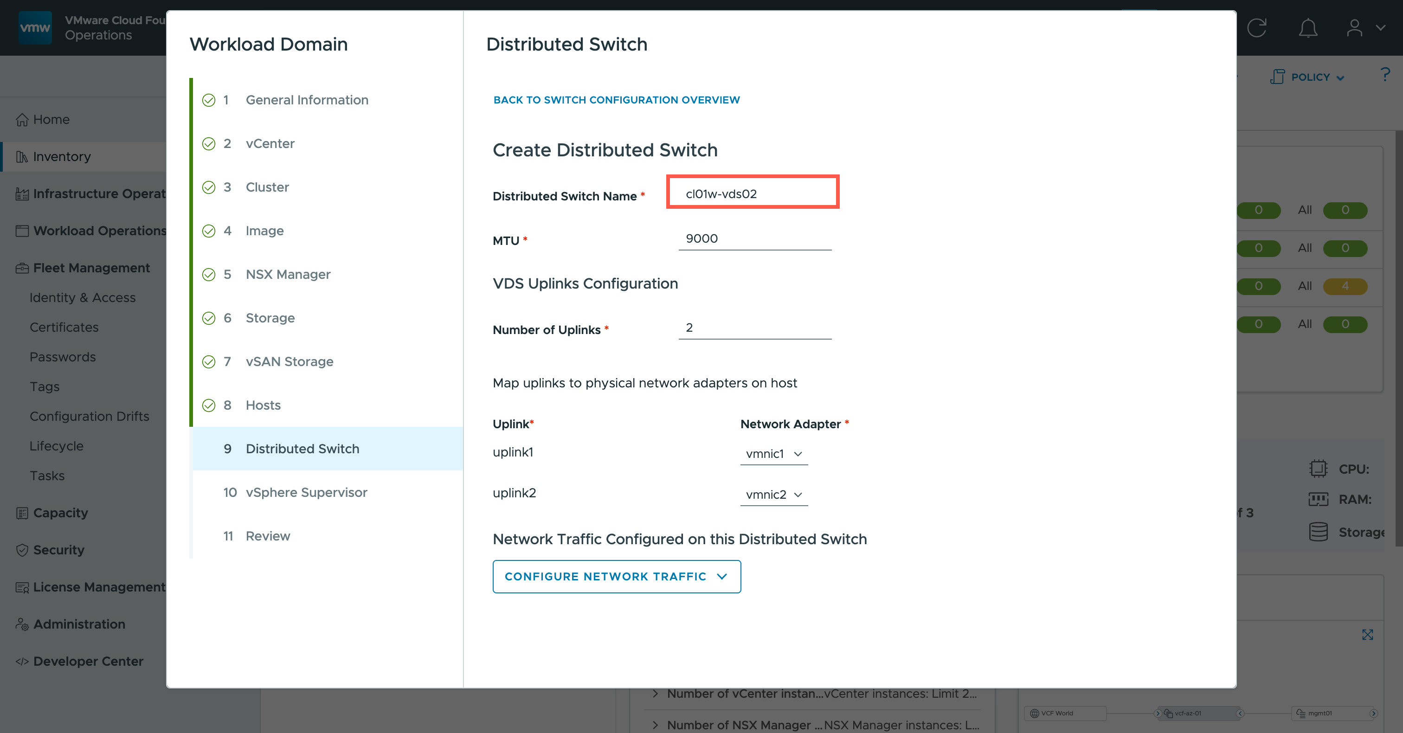Click the Security shield icon
The height and width of the screenshot is (733, 1403).
pos(22,550)
